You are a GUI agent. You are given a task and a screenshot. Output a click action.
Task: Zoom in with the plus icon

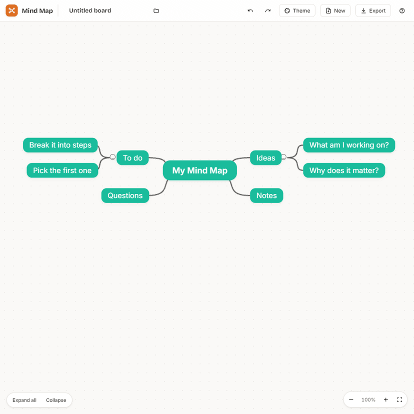[385, 399]
